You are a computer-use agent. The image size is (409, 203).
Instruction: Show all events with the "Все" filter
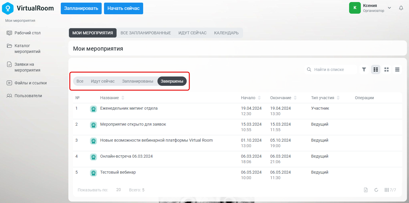80,81
